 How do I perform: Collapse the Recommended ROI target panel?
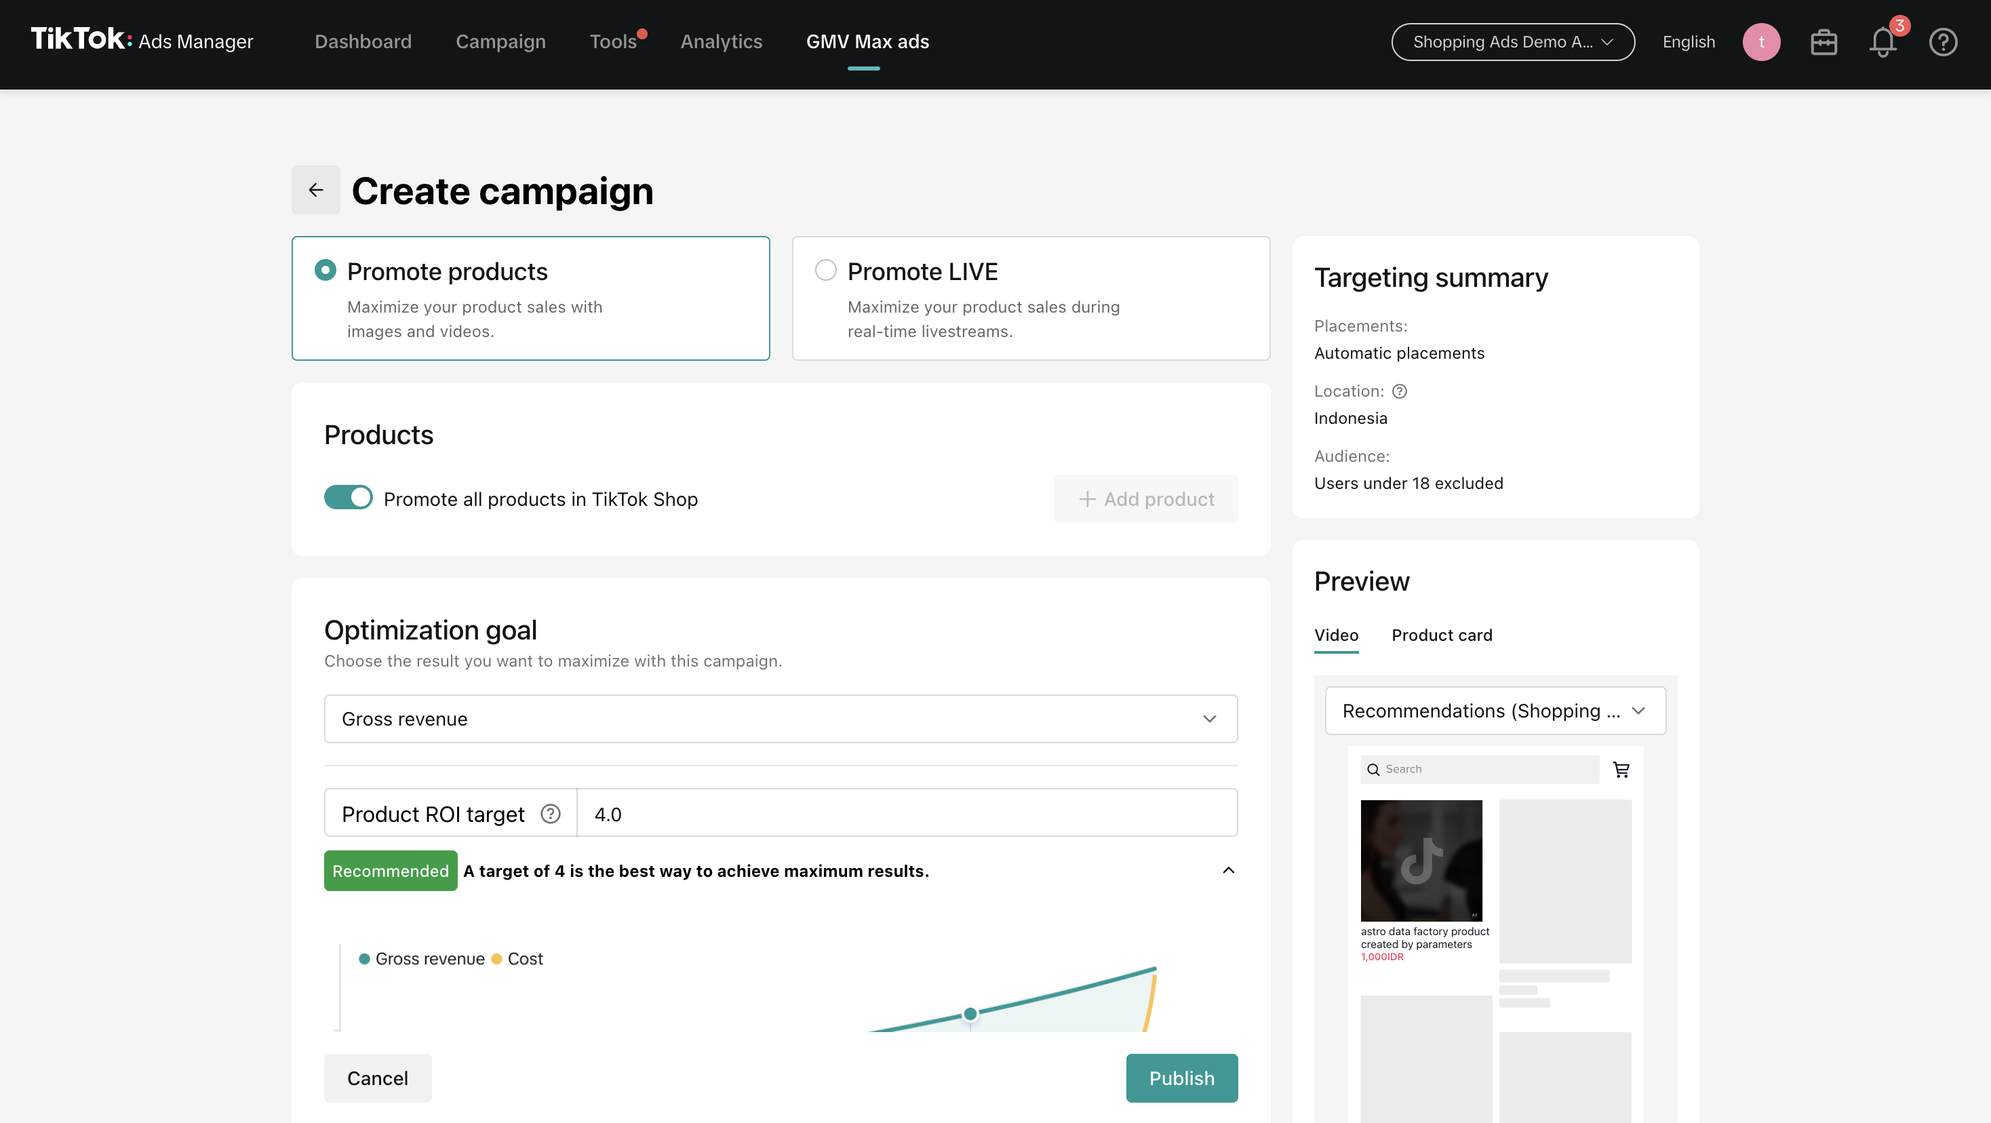1228,870
